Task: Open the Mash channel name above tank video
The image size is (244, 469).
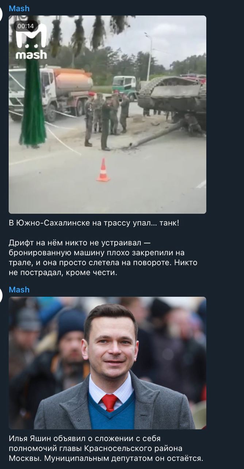Action: click(19, 8)
